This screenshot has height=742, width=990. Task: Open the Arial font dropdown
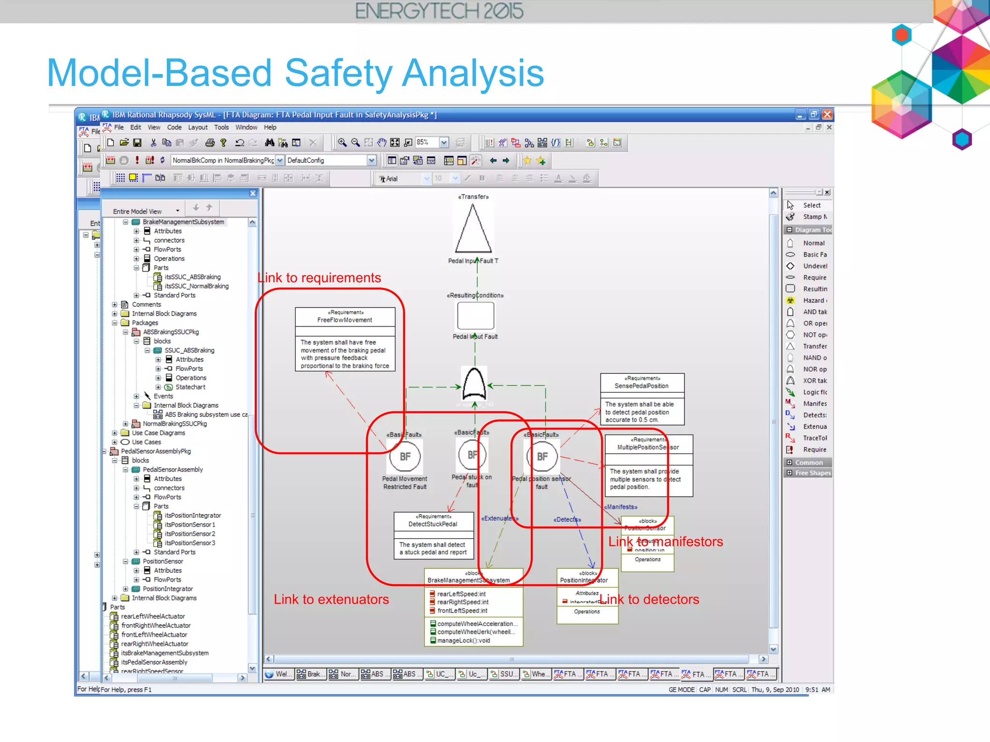pos(426,178)
